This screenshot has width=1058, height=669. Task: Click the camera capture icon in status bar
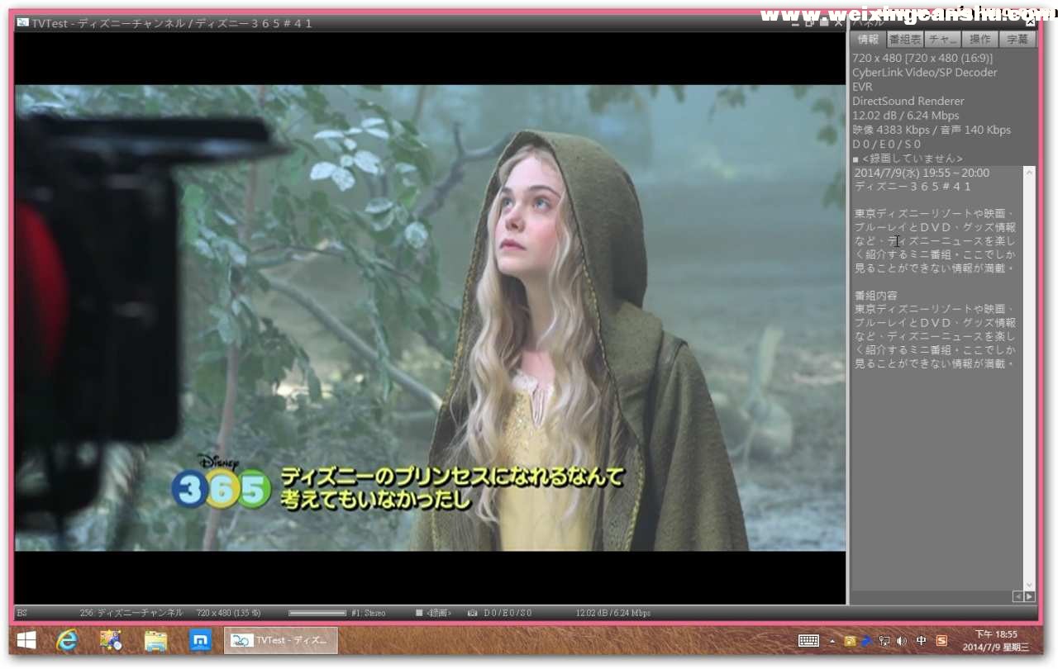tap(472, 613)
